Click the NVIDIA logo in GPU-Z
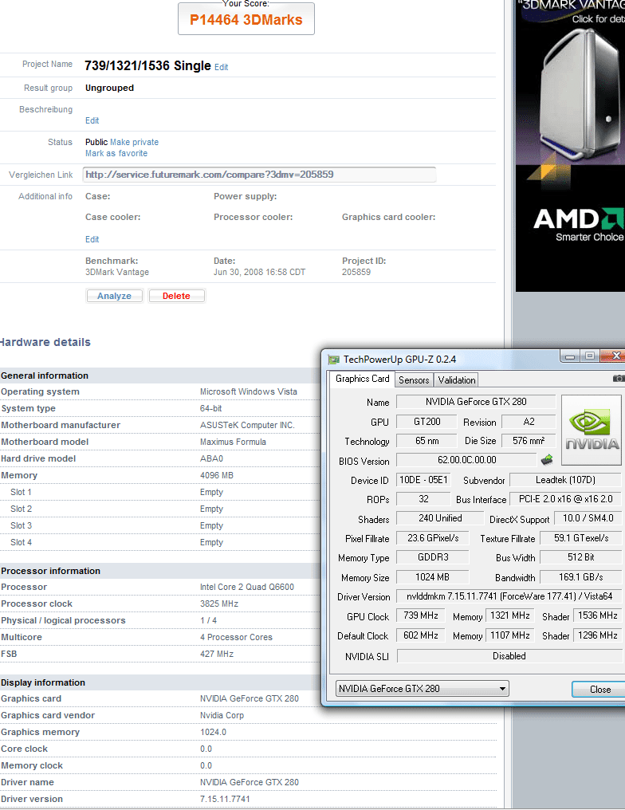Image resolution: width=625 pixels, height=810 pixels. point(592,430)
